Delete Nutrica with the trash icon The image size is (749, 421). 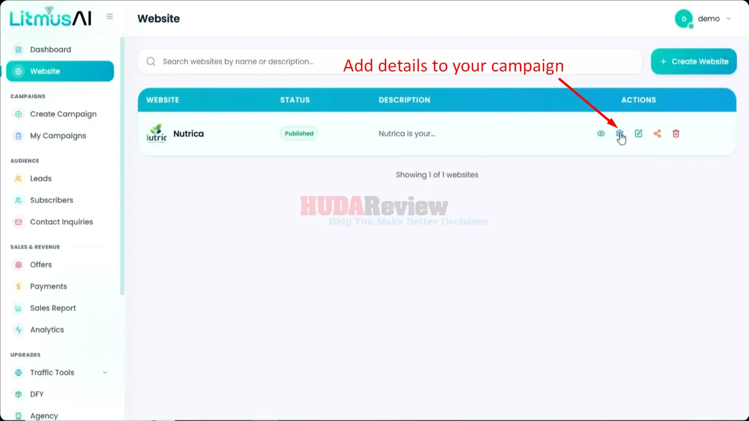676,133
